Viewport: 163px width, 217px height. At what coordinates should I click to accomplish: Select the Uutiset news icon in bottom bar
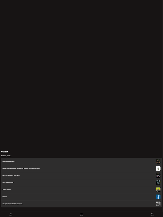(81, 214)
